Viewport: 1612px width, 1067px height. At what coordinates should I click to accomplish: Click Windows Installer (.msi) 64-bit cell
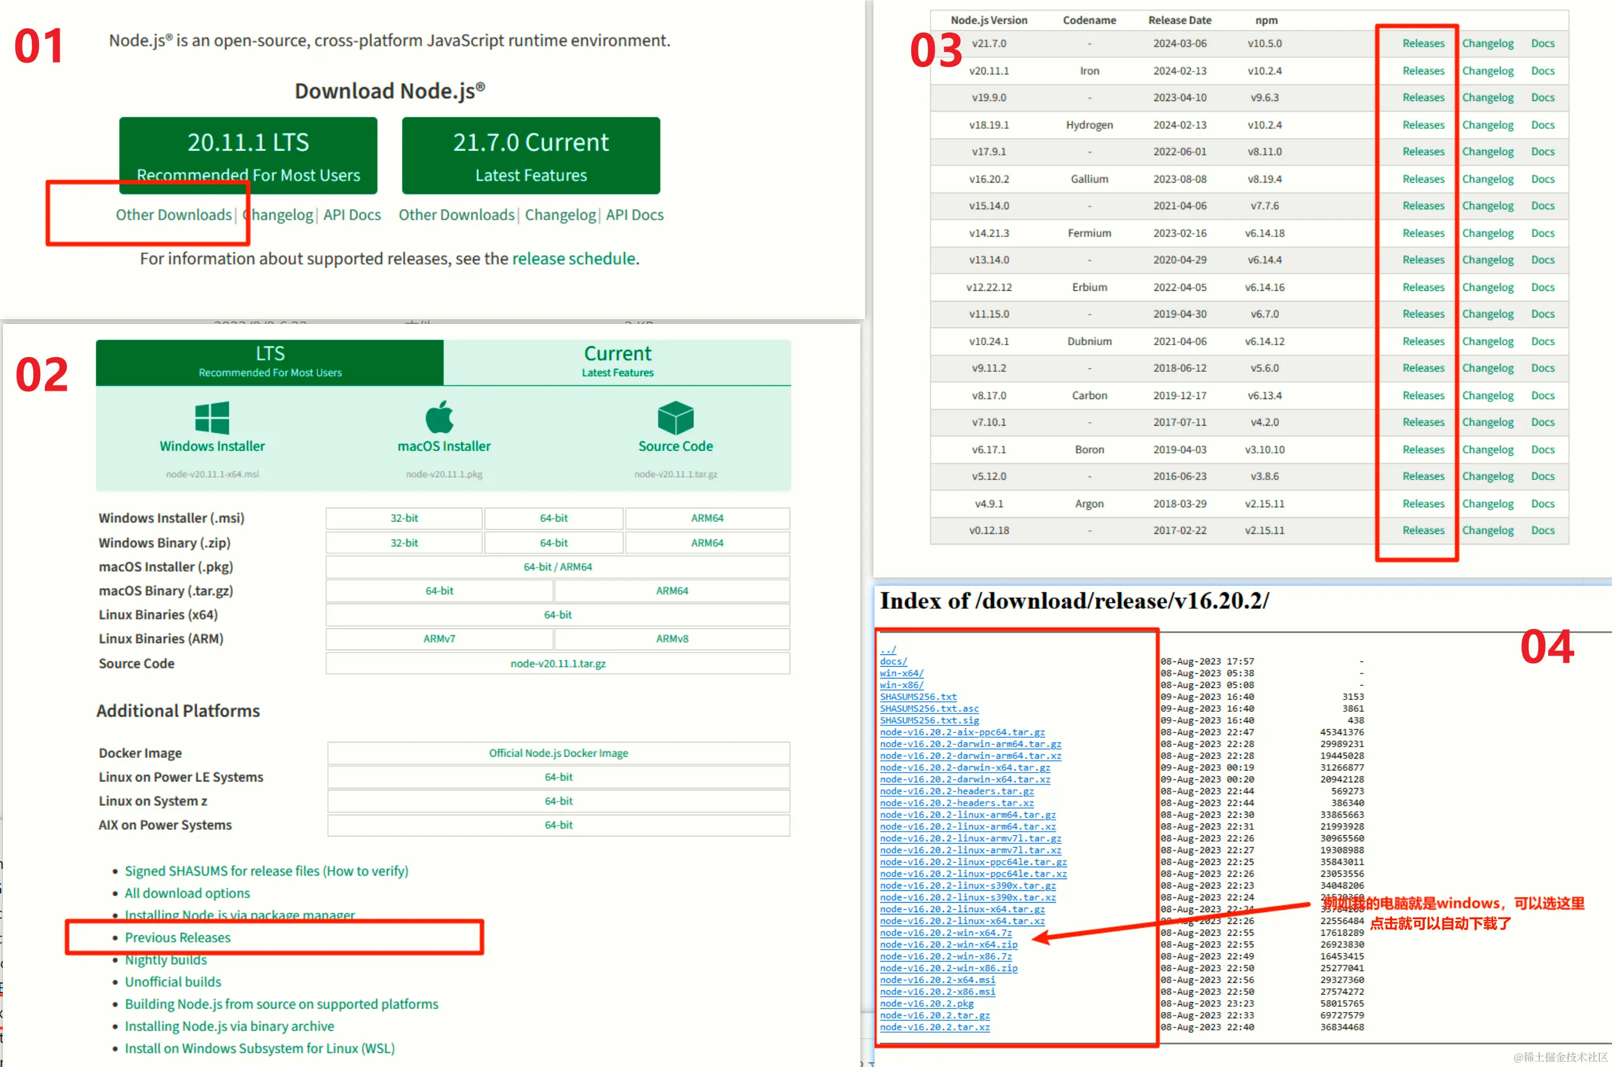[554, 518]
